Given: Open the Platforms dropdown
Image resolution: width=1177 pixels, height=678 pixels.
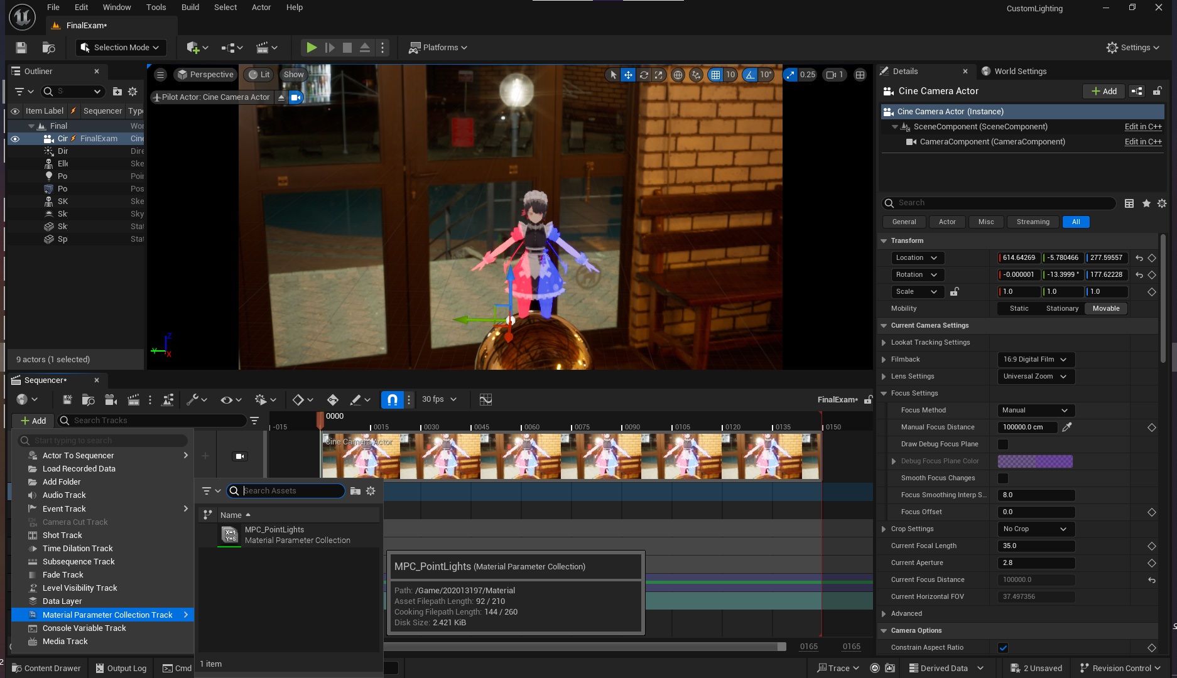Looking at the screenshot, I should point(438,48).
